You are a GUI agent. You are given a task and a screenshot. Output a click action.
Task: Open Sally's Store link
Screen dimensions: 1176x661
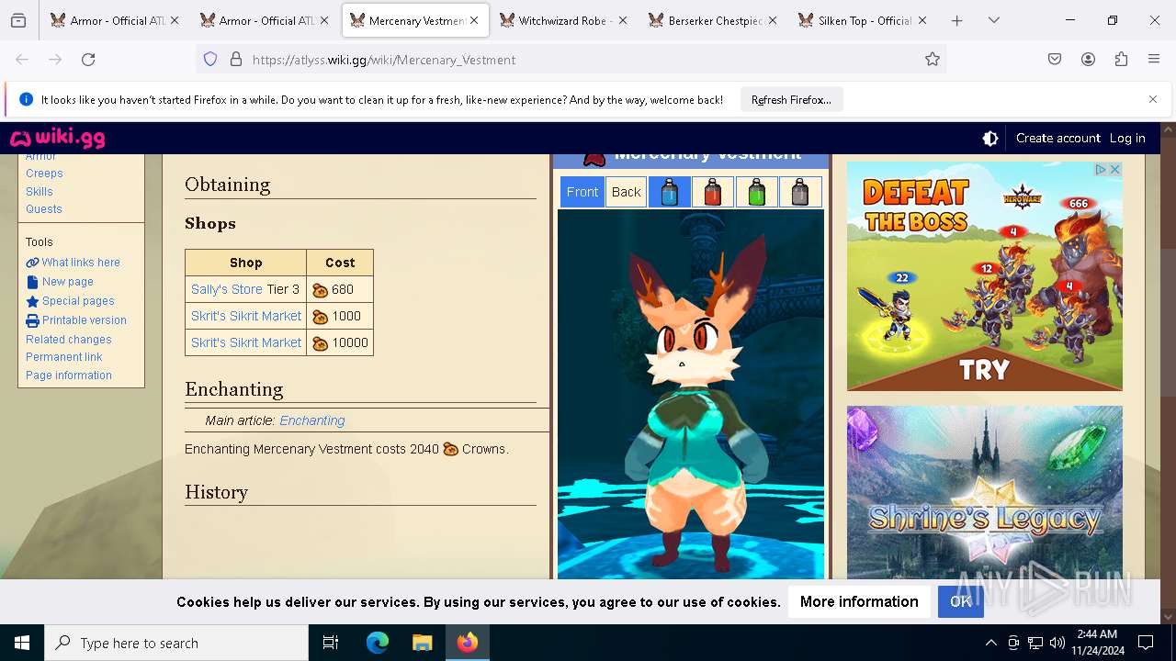click(x=227, y=289)
